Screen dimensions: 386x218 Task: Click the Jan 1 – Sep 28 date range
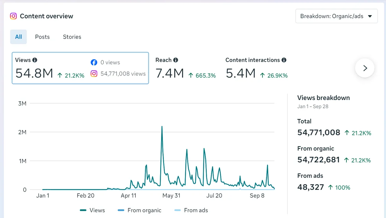[x=313, y=106]
